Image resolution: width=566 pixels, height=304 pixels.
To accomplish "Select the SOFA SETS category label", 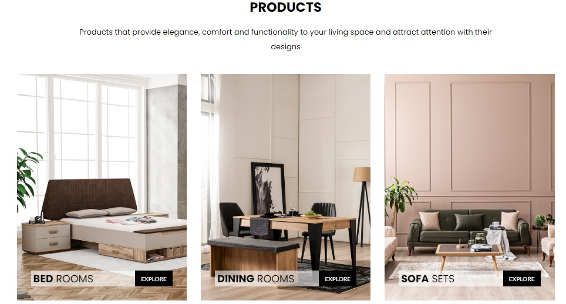I will (428, 279).
